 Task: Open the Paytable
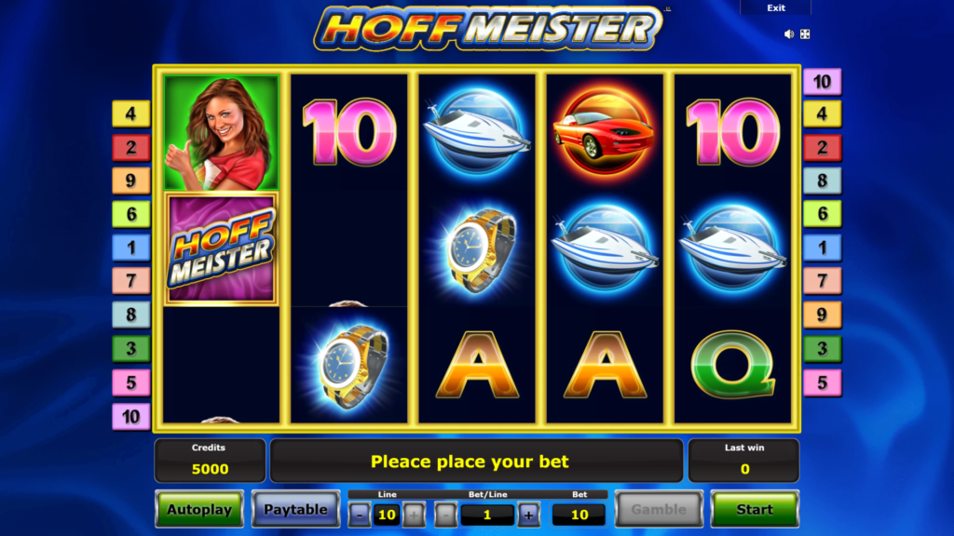(295, 509)
